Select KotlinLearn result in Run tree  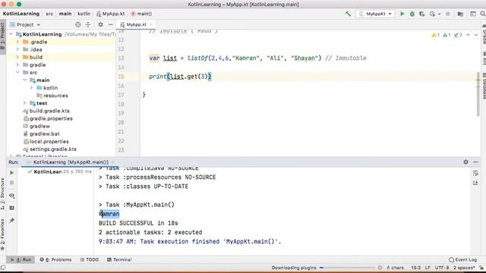click(x=47, y=172)
